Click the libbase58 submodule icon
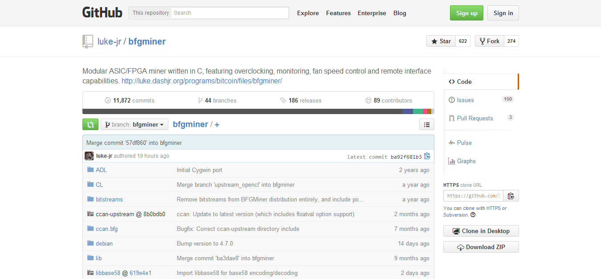The height and width of the screenshot is (279, 601). [x=90, y=273]
